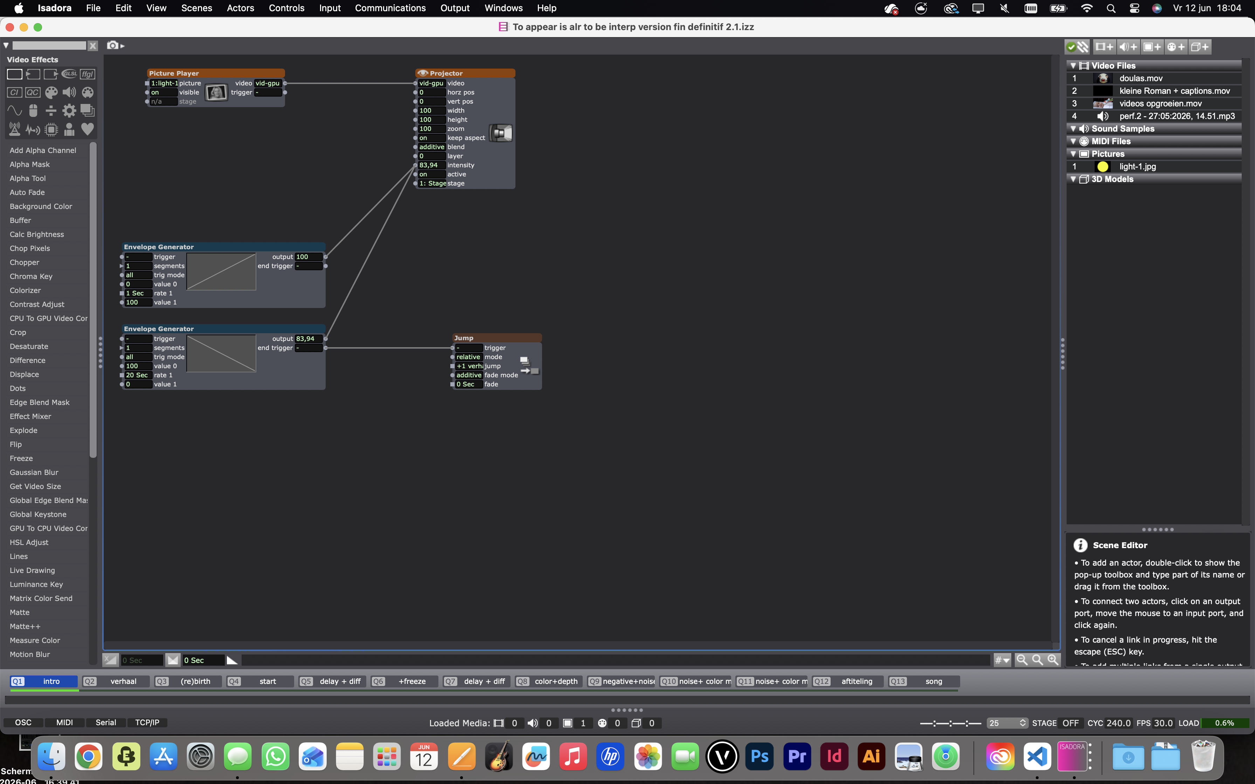1255x784 pixels.
Task: Click the MIDI status button
Action: 64,722
